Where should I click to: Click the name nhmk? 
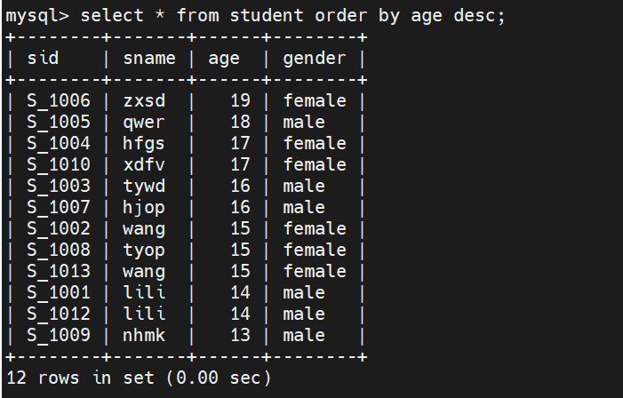pos(144,335)
